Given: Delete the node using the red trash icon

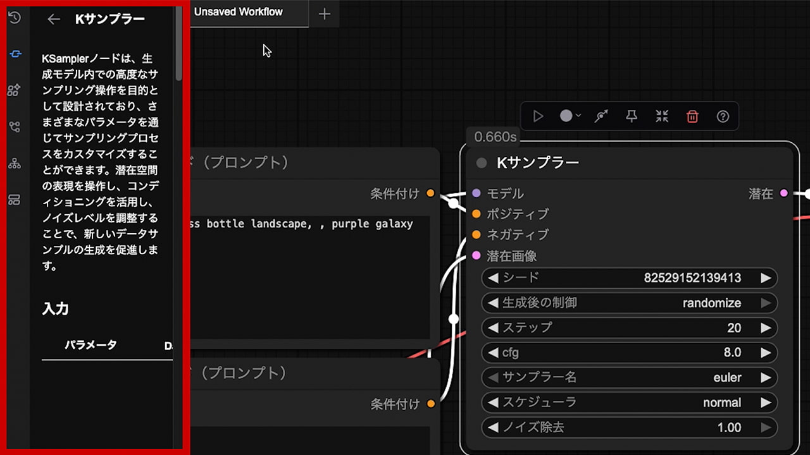Looking at the screenshot, I should point(692,116).
